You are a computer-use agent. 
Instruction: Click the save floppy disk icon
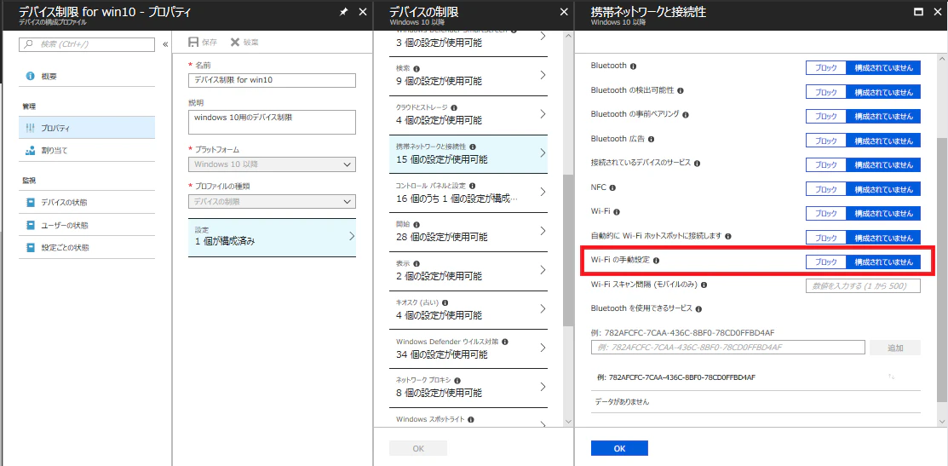(x=193, y=43)
